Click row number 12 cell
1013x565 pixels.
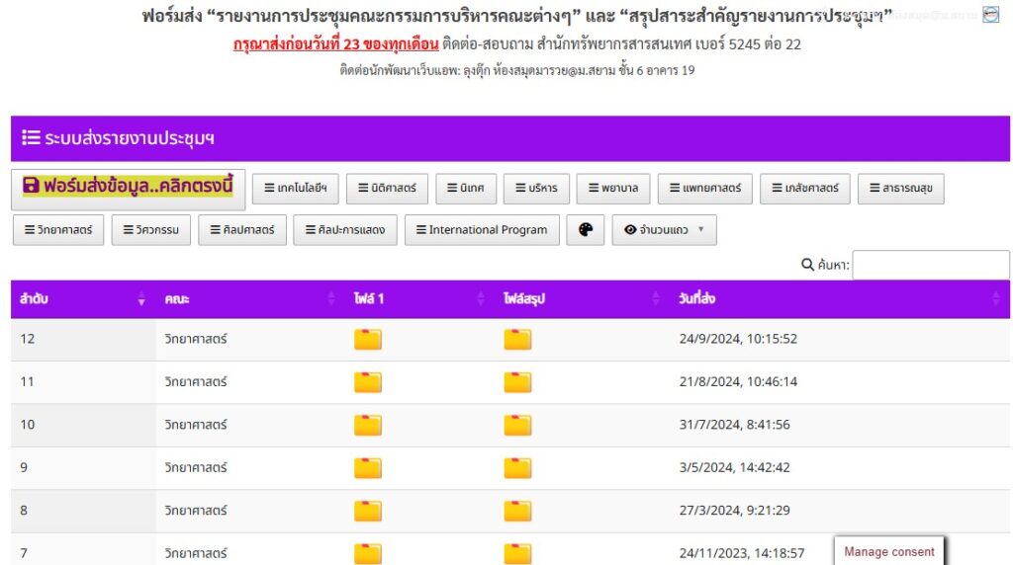click(x=83, y=339)
